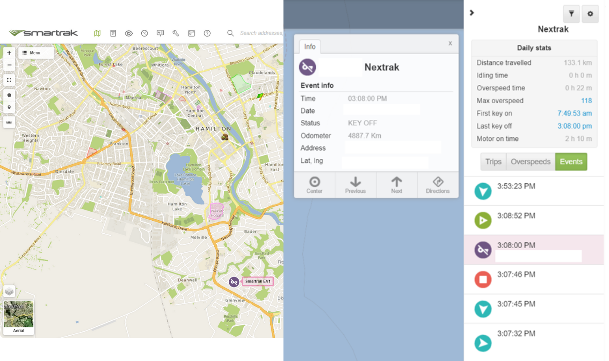Viewport: 609px width, 361px height.
Task: Select the polygon geofence draw tool
Action: coord(9,95)
